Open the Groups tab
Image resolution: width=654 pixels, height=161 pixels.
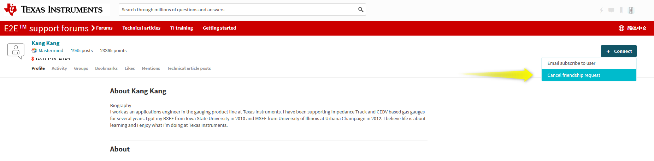coord(81,68)
